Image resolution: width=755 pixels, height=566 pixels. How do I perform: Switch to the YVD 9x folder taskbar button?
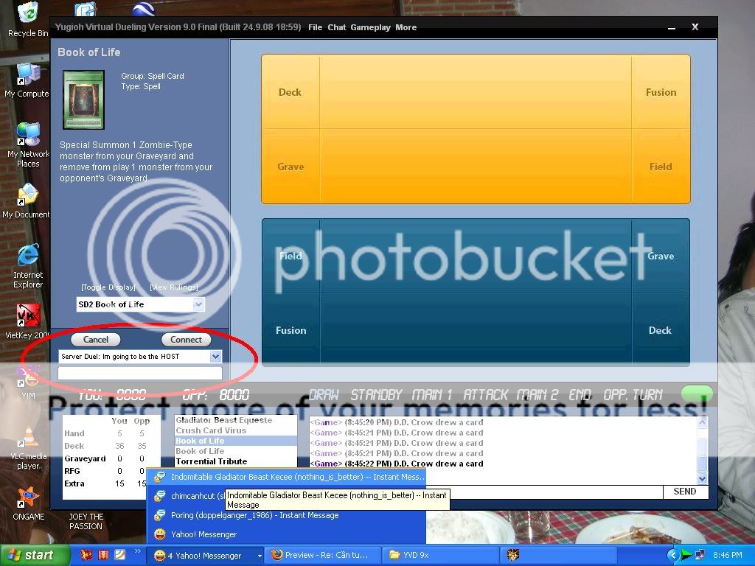(x=441, y=555)
